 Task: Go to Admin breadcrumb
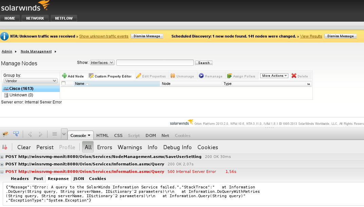[7, 51]
